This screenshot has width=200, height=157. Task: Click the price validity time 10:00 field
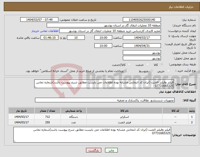click(x=103, y=46)
